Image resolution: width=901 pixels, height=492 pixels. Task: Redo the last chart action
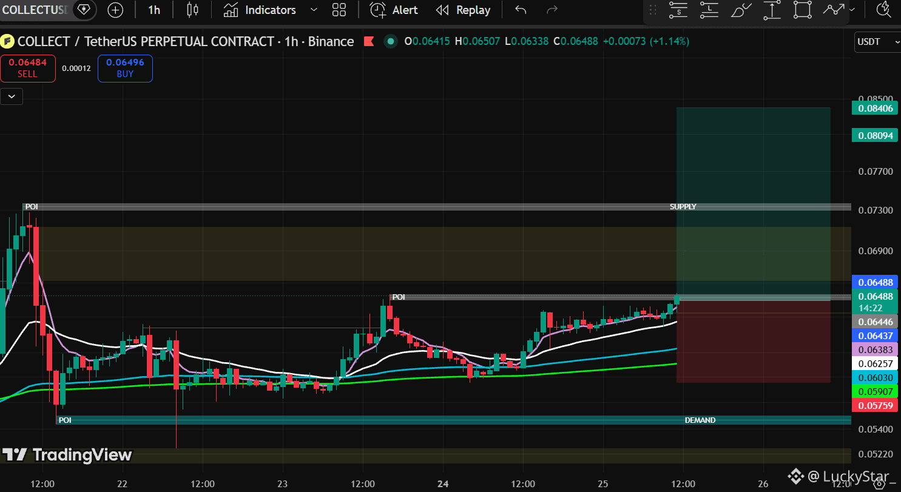point(552,10)
